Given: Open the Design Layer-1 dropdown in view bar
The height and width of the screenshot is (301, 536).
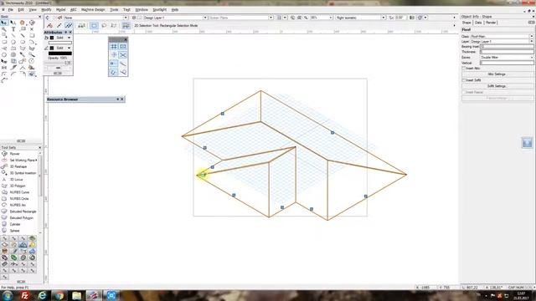Looking at the screenshot, I should tap(175, 18).
